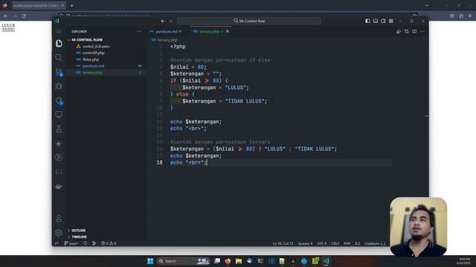
Task: Click the command center search box
Action: 249,21
